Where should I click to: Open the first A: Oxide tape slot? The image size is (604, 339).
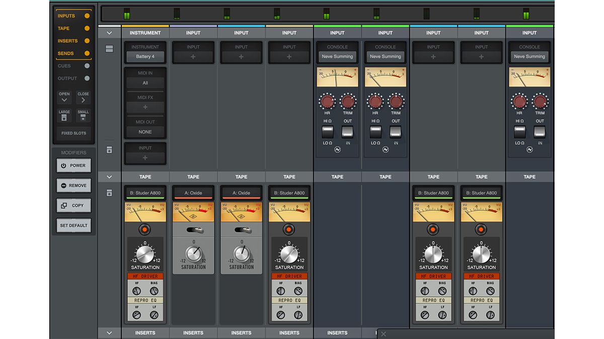click(193, 193)
